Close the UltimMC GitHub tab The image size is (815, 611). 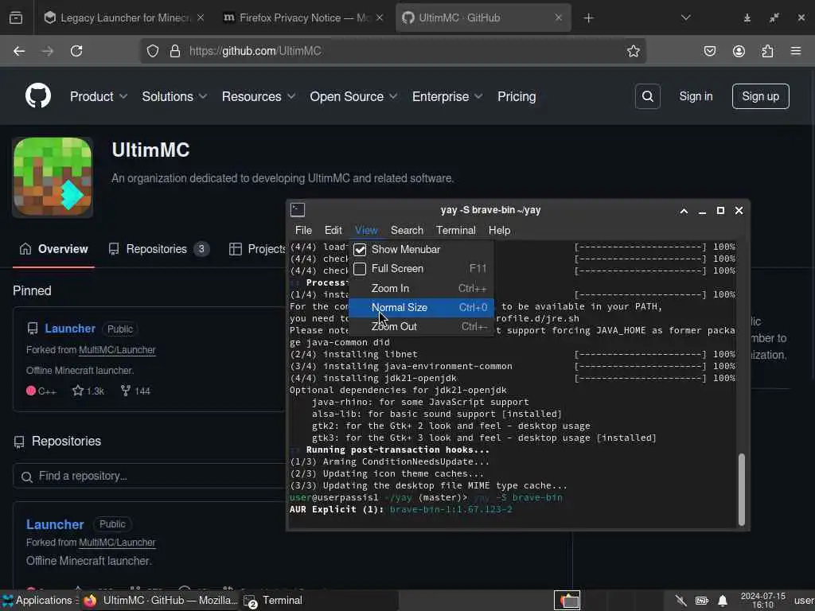pos(558,18)
